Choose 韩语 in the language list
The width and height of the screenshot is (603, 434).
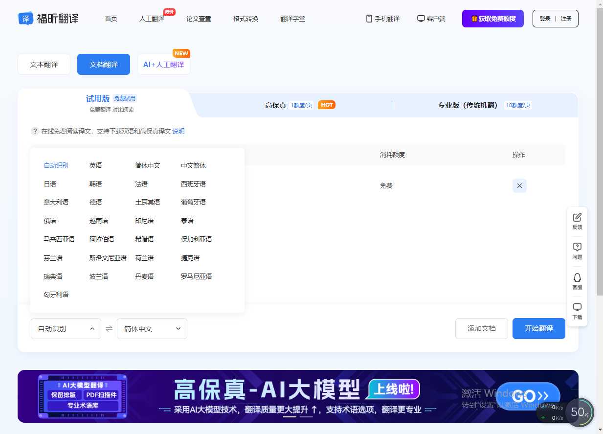pos(95,184)
